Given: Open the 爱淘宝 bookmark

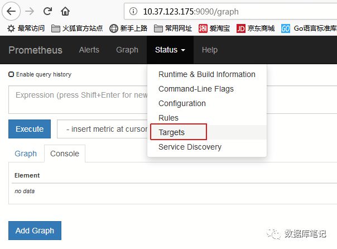Looking at the screenshot, I should tap(214, 28).
